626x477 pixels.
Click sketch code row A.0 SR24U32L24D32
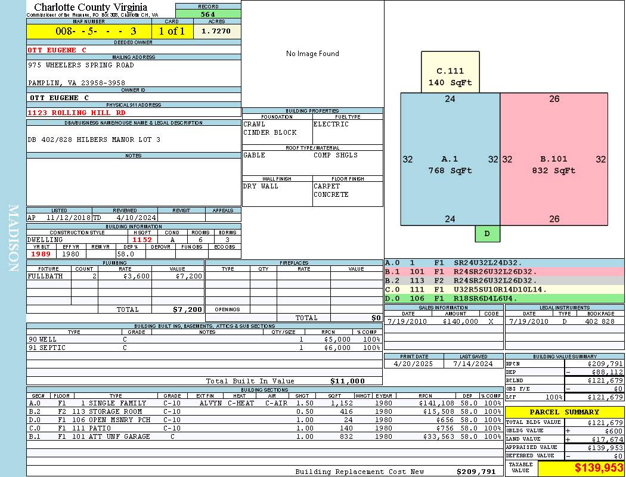504,263
